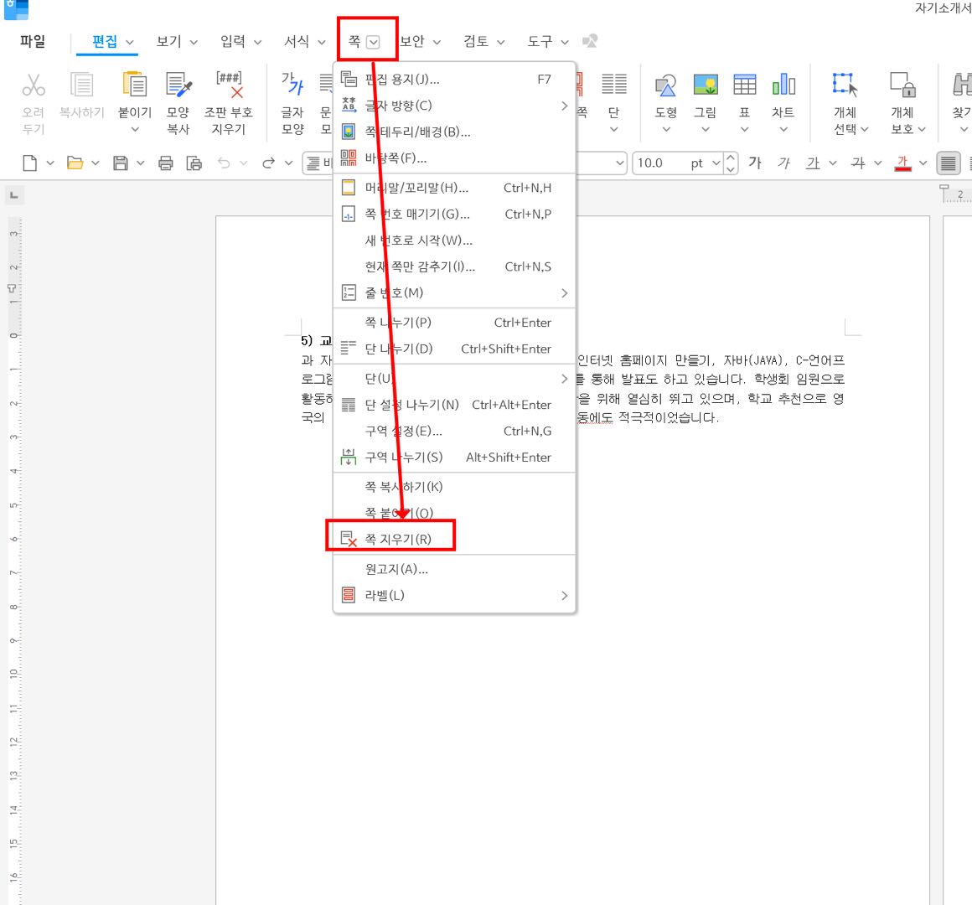
Task: Select 현재 쪽만 감추기(I)... item
Action: pos(454,266)
